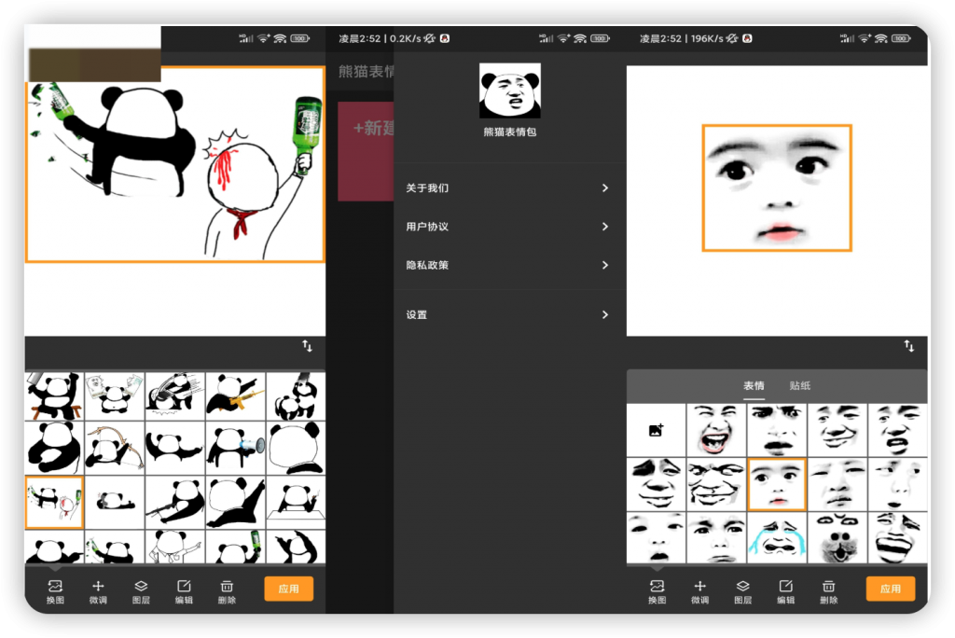Tap the add-image icon in the face grid

[x=656, y=430]
